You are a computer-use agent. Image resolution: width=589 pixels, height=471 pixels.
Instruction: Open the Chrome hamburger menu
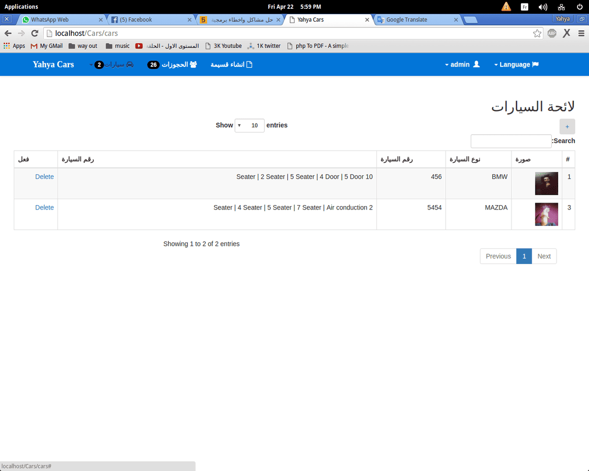tap(581, 33)
